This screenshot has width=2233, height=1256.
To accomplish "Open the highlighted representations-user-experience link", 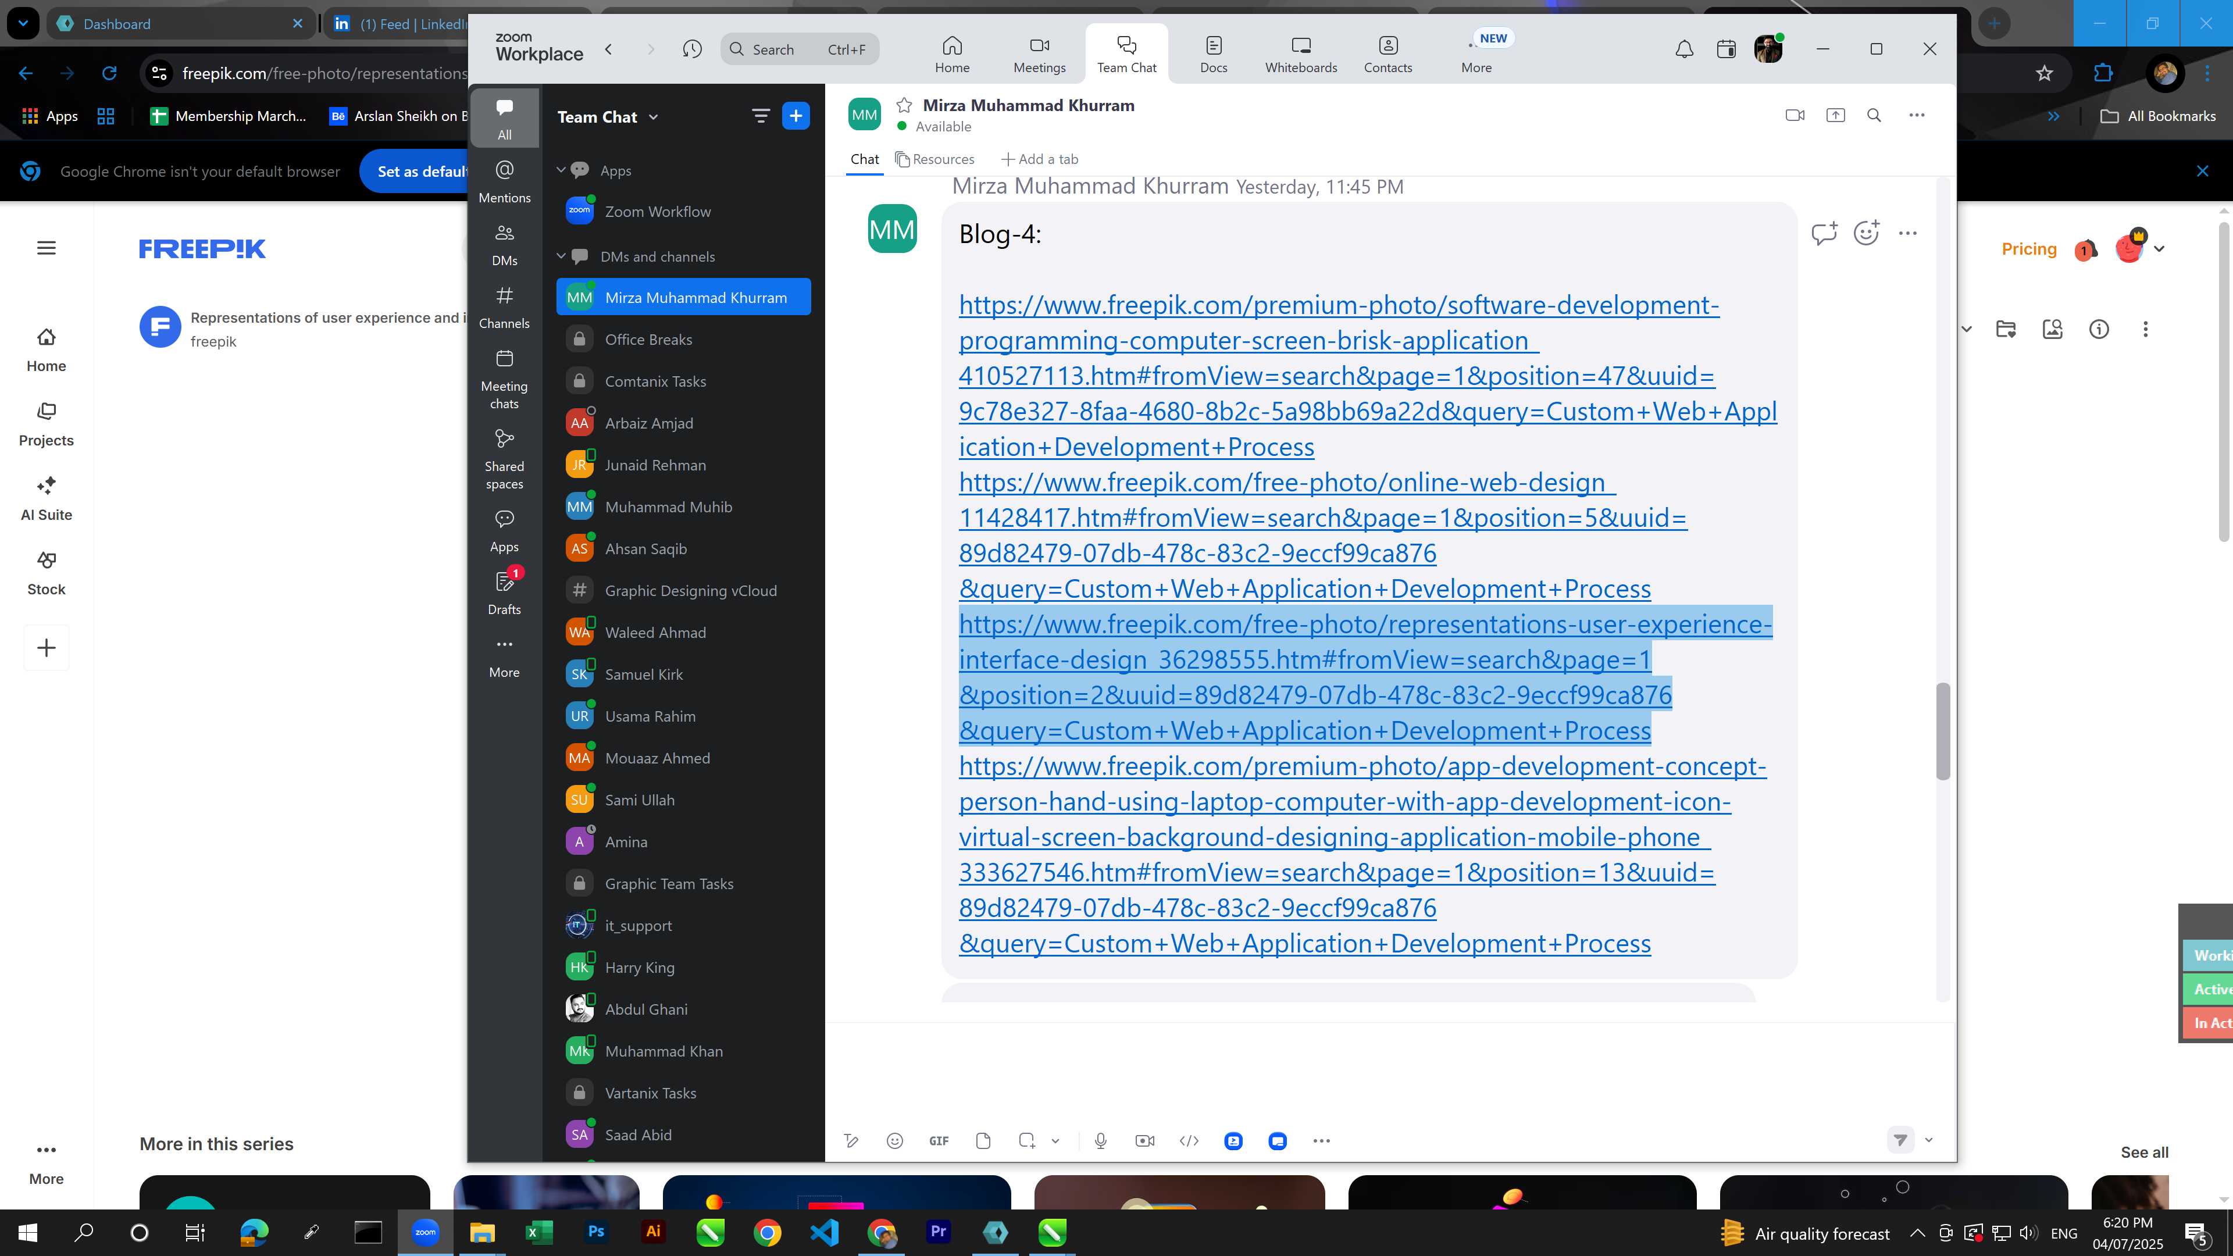I will pyautogui.click(x=1365, y=677).
